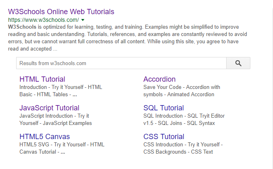Focus the 'Results from w3schools.com' search field
This screenshot has width=273, height=169.
point(121,63)
